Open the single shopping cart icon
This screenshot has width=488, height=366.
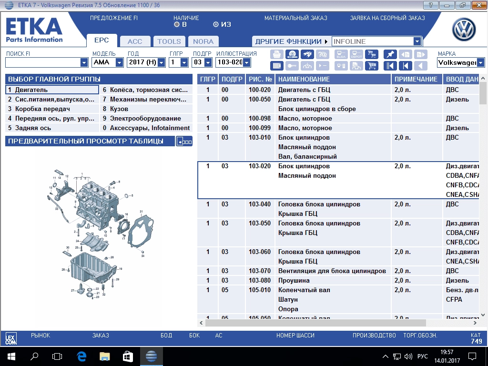coord(372,66)
